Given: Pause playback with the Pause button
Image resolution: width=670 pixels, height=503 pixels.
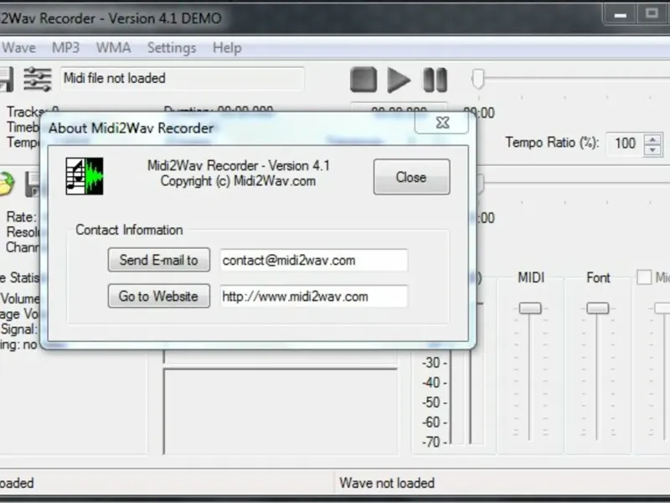Looking at the screenshot, I should coord(435,80).
